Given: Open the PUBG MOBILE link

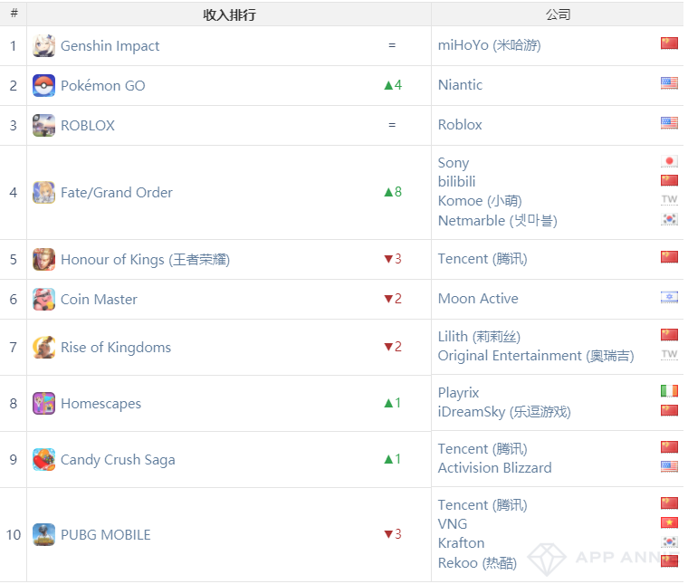Looking at the screenshot, I should 105,535.
